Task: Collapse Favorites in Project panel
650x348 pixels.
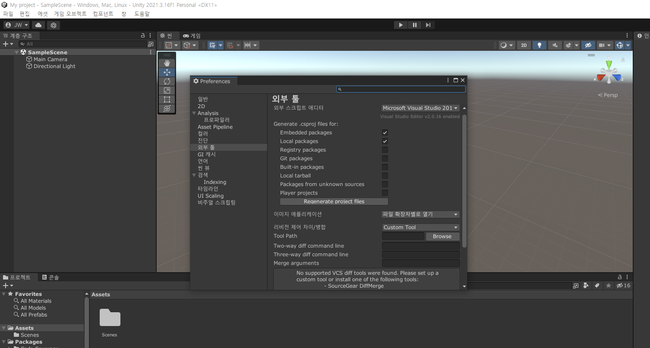Action: 4,294
